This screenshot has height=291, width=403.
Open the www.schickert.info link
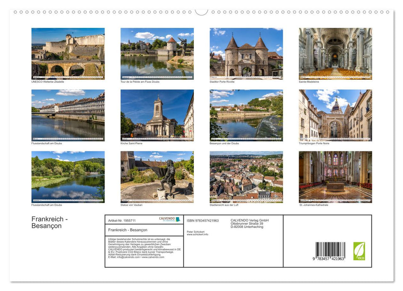pyautogui.click(x=197, y=235)
